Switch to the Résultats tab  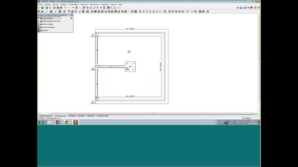point(72,116)
